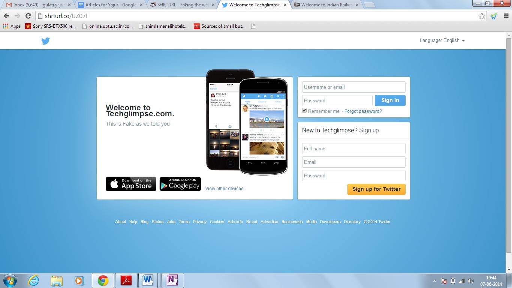Focus the Full name field
512x288 pixels.
(x=354, y=148)
